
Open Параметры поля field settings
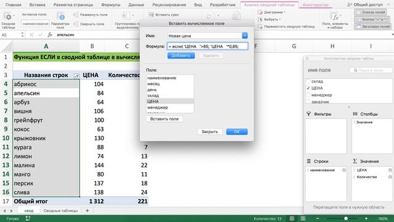60,20
